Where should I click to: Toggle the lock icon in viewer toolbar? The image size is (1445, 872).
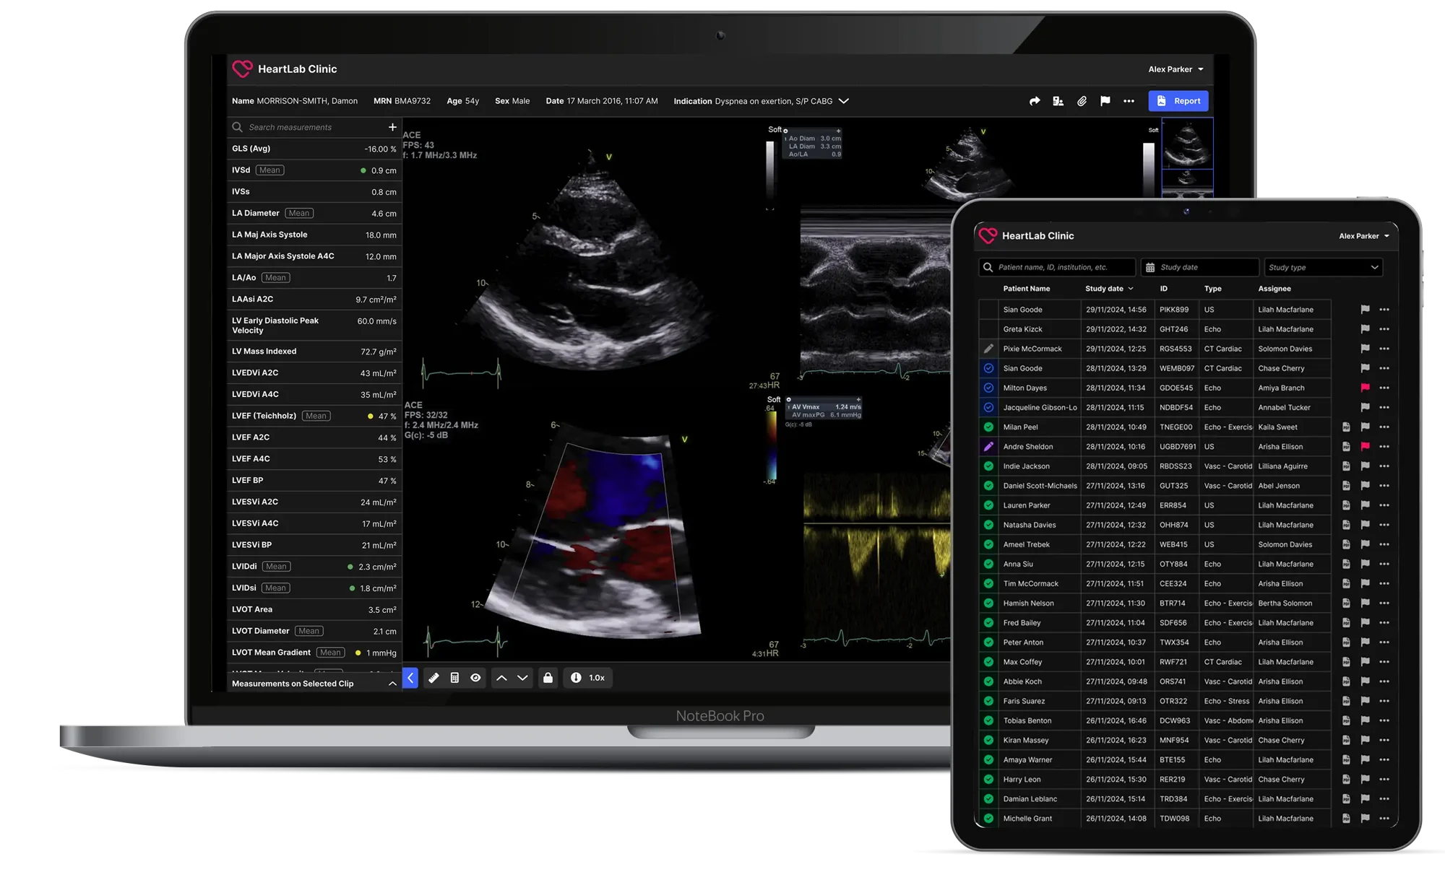548,678
